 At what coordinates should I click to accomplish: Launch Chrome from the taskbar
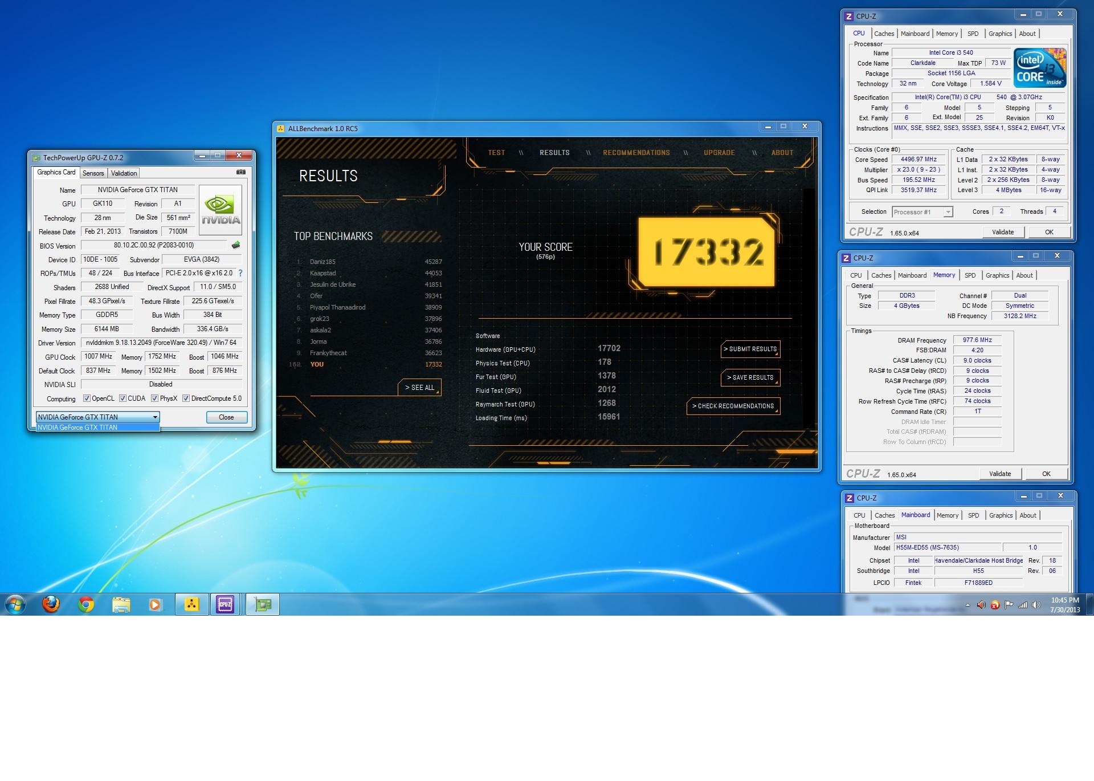[x=86, y=604]
